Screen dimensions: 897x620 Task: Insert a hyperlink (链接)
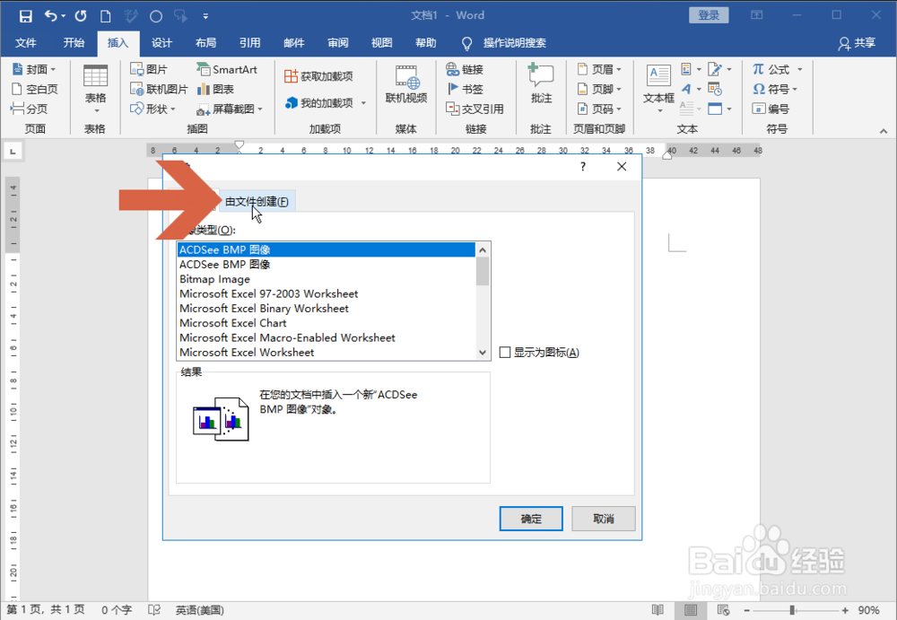coord(465,69)
